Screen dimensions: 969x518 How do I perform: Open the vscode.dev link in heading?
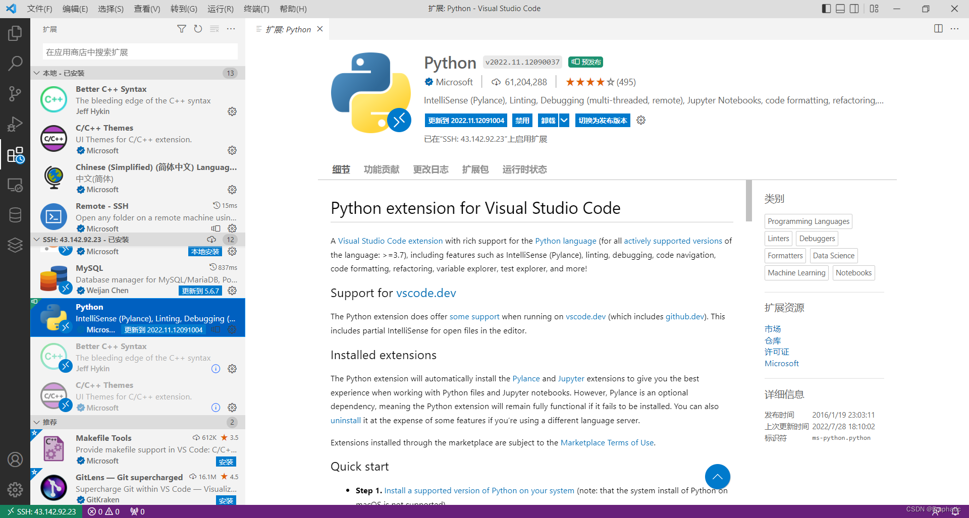point(426,293)
